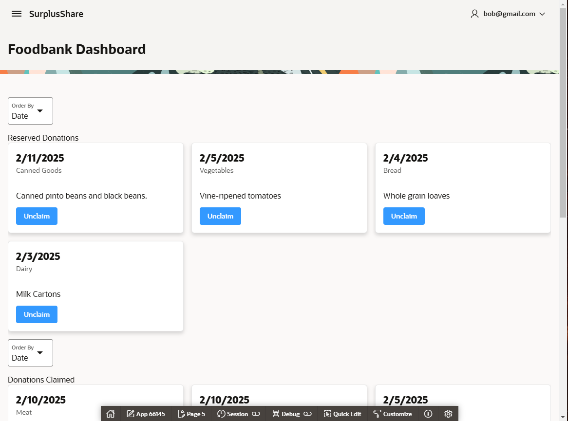Screen dimensions: 568x421
Task: Open developer toolbar settings gear
Action: click(448, 414)
